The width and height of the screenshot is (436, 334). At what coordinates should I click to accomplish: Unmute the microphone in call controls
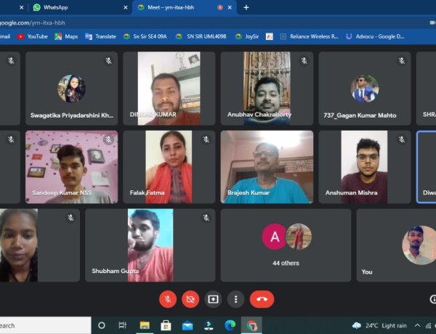pos(168,298)
